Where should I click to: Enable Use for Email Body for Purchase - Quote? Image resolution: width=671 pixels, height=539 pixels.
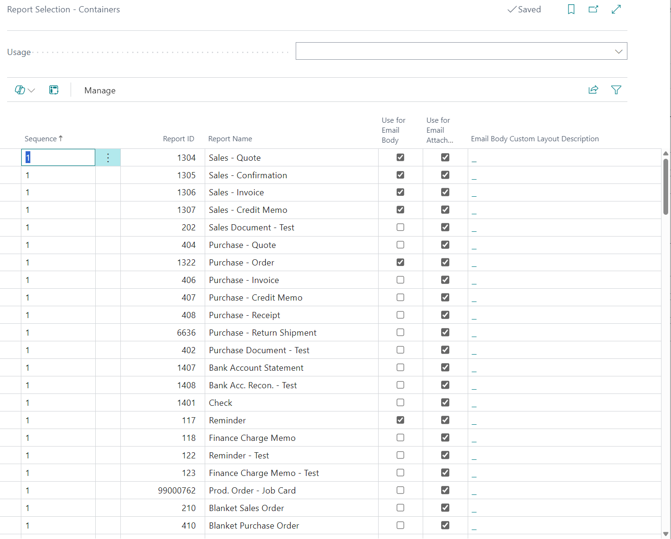tap(400, 245)
